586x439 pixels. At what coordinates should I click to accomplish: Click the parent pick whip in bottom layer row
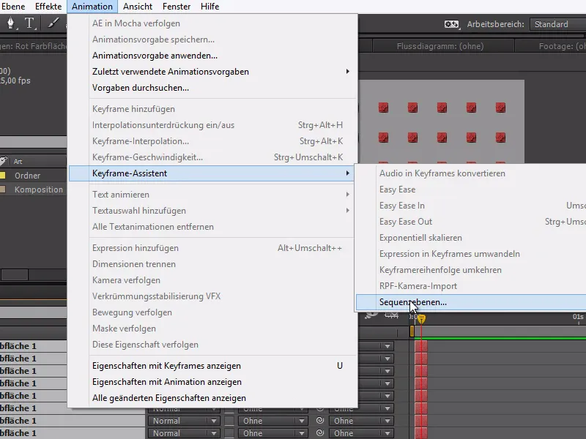click(320, 433)
